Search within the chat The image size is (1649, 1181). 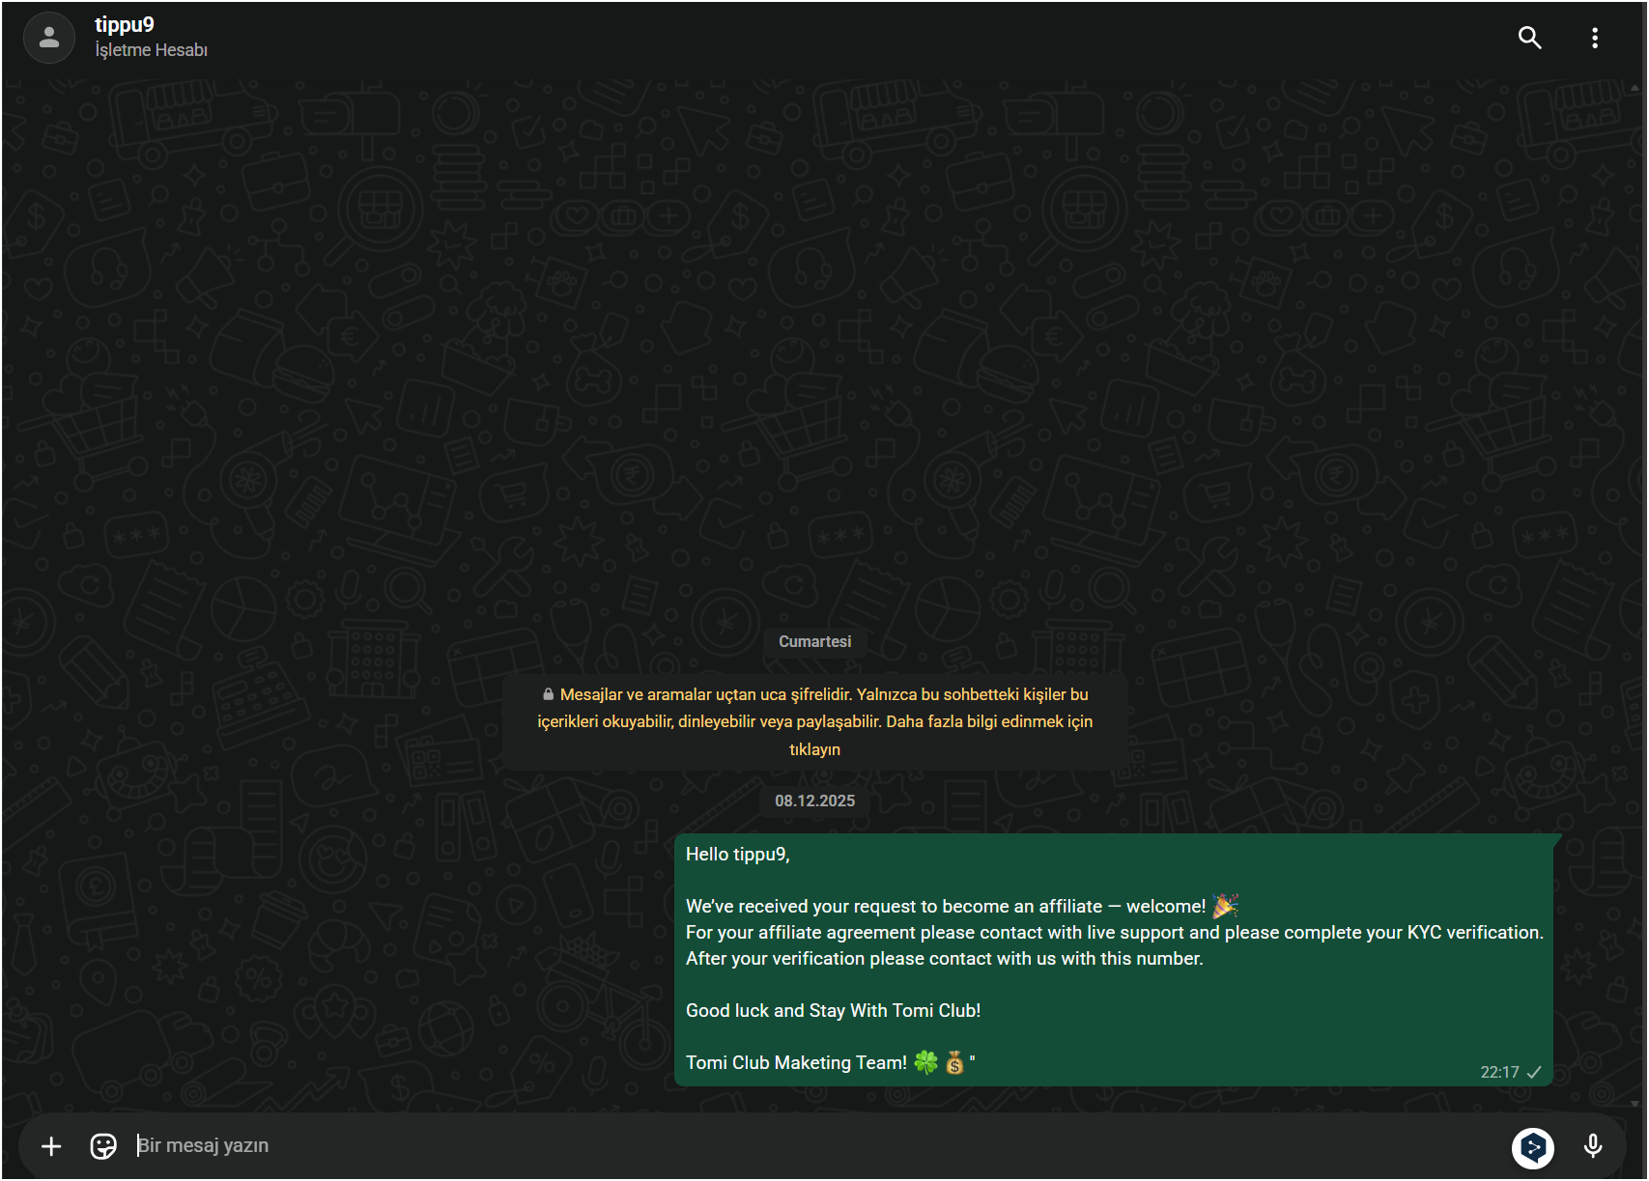click(1529, 38)
